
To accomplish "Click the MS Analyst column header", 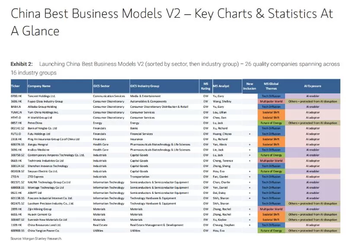I will coord(221,86).
